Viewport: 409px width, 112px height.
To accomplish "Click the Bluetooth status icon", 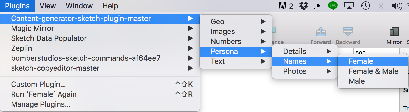I will pyautogui.click(x=381, y=6).
